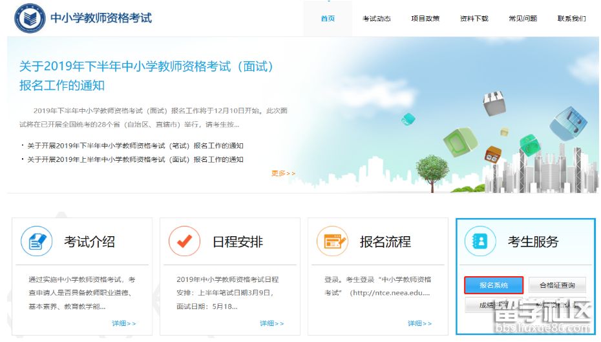601x342 pixels.
Task: Click the 考生服务 card title
Action: tap(533, 242)
